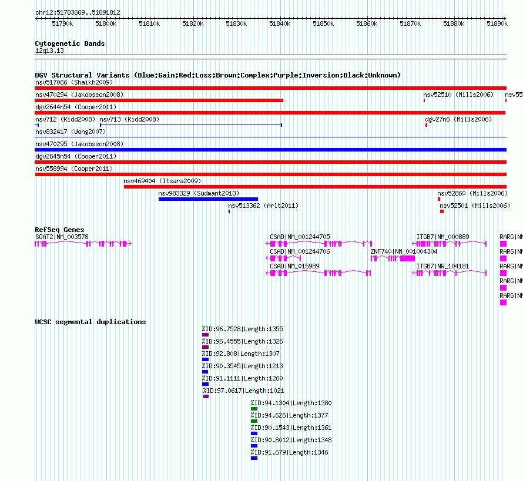The image size is (523, 481).
Task: Open the DGV Structural Variants track title
Action: [x=218, y=75]
